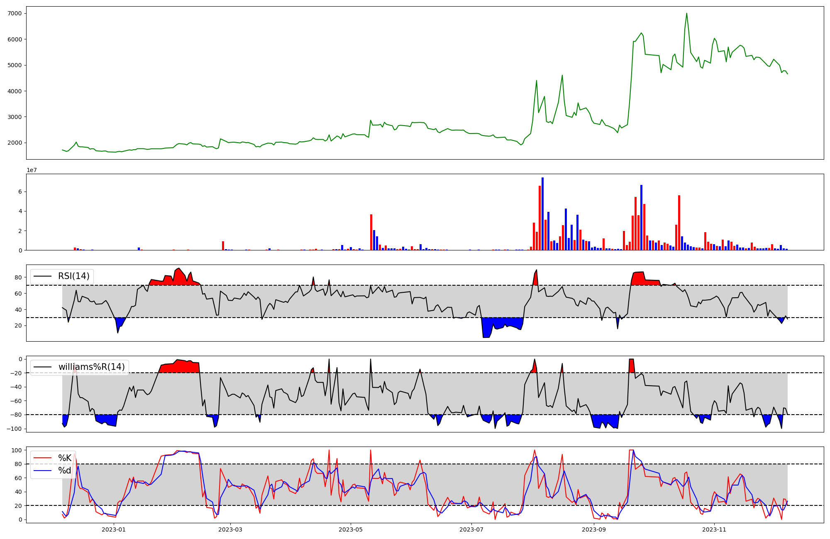Click the 2023-03 x-axis date label
Image resolution: width=830 pixels, height=539 pixels.
click(230, 529)
